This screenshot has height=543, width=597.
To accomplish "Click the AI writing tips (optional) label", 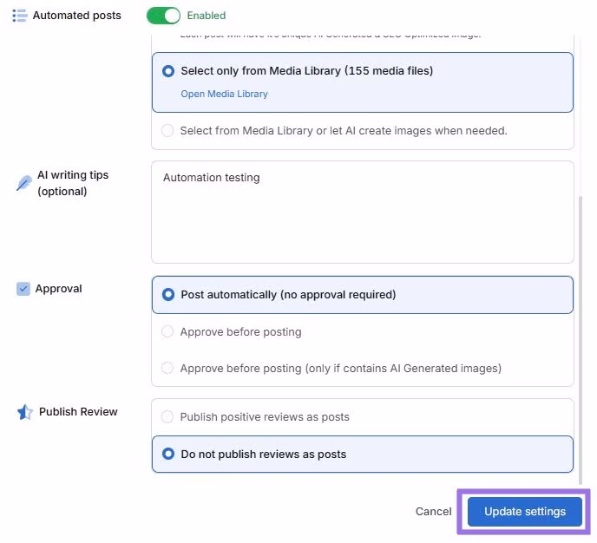I will point(73,183).
